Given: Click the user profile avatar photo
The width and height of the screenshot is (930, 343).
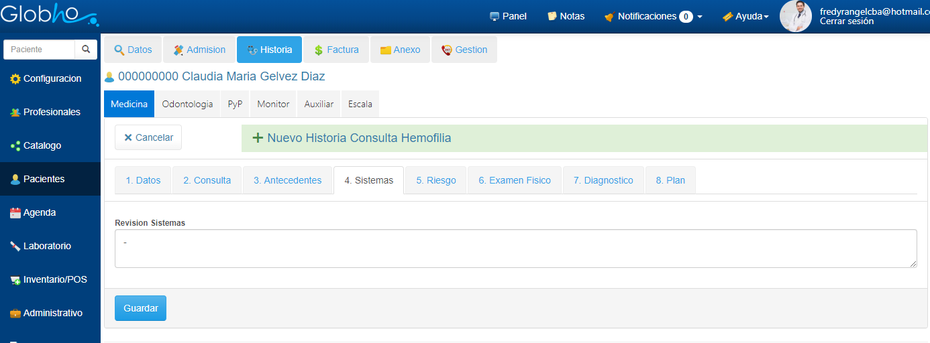Looking at the screenshot, I should (796, 16).
